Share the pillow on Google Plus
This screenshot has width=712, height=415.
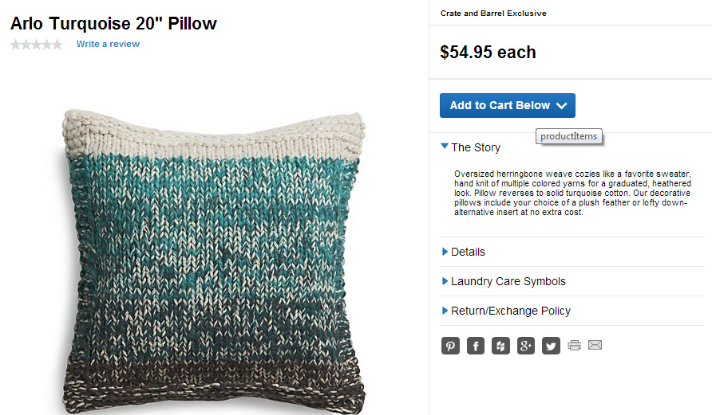tap(526, 346)
